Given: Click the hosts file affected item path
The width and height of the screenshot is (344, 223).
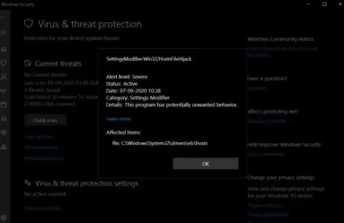Looking at the screenshot, I should (160, 143).
